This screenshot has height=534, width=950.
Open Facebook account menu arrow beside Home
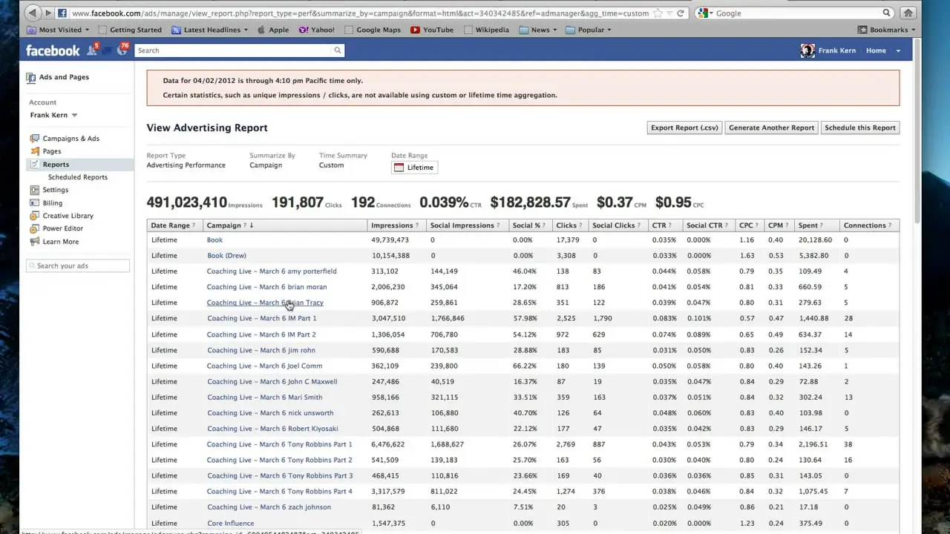click(898, 50)
